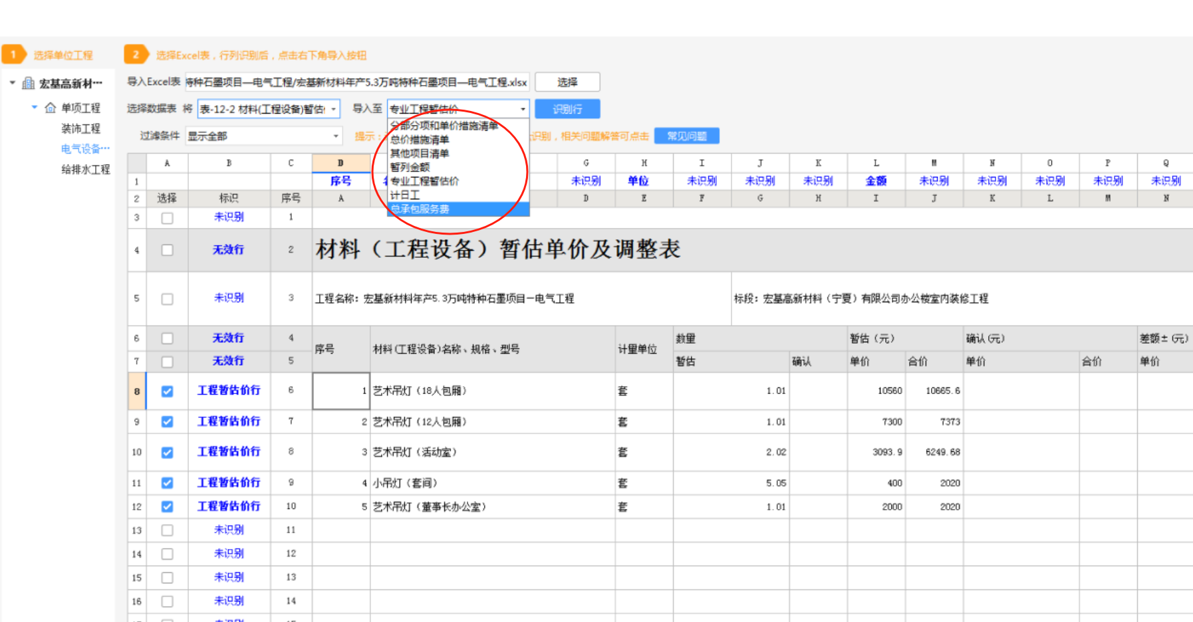Tick the checkbox in row 3

pos(167,218)
